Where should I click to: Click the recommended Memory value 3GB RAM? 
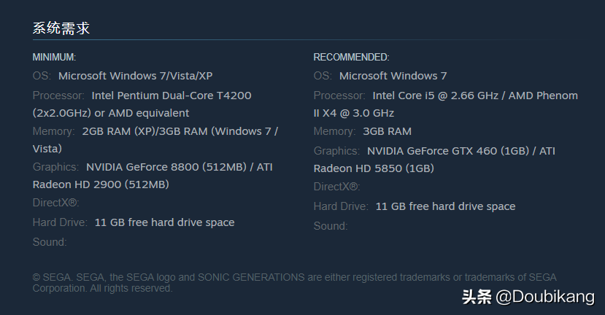pyautogui.click(x=387, y=131)
